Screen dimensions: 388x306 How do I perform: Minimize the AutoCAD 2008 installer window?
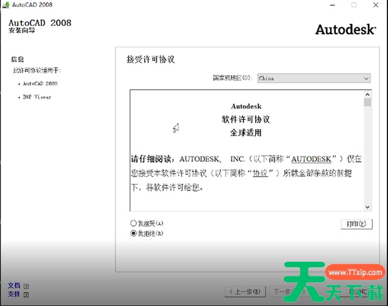pos(333,5)
